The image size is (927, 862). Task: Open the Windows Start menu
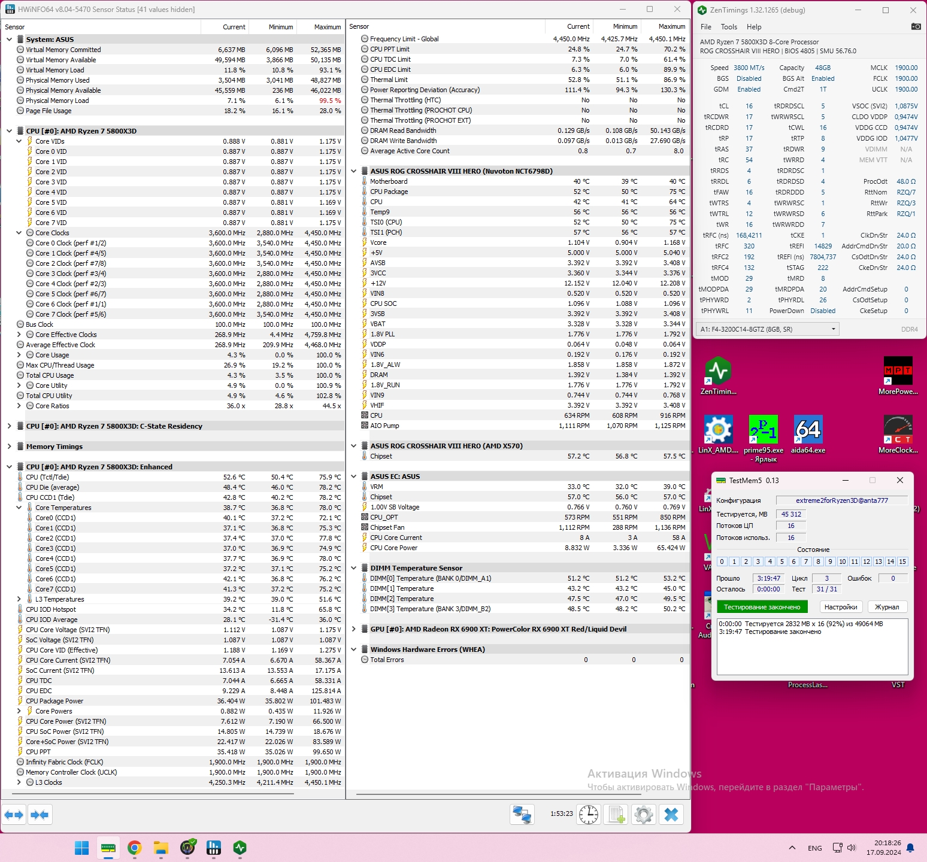(x=82, y=848)
